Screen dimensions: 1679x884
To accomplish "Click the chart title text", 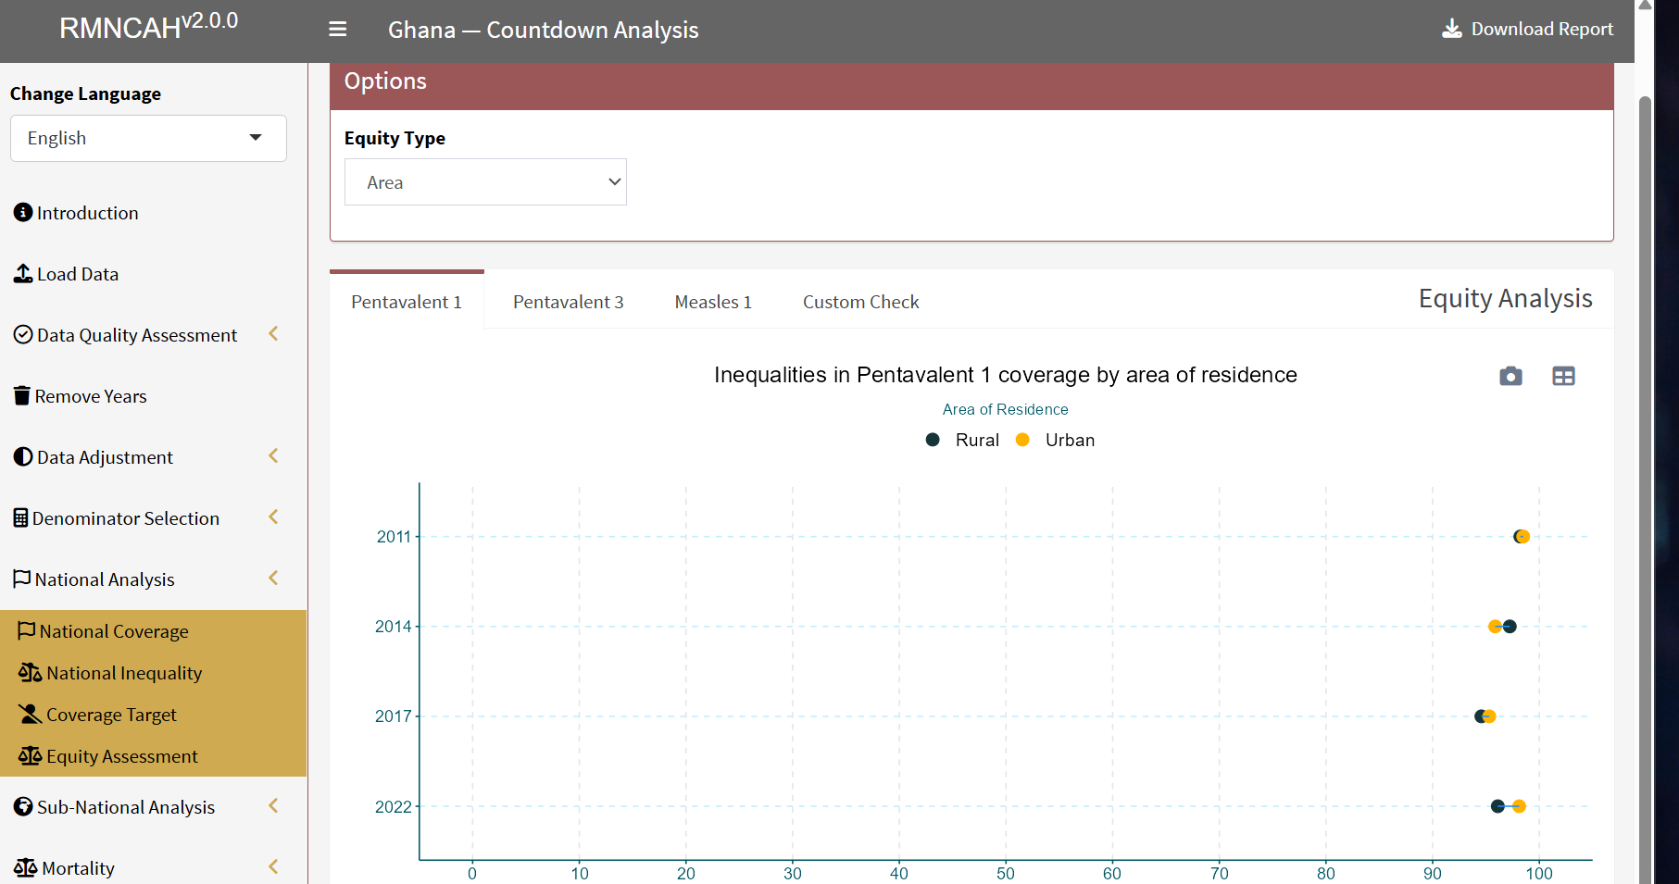I will (x=1005, y=375).
